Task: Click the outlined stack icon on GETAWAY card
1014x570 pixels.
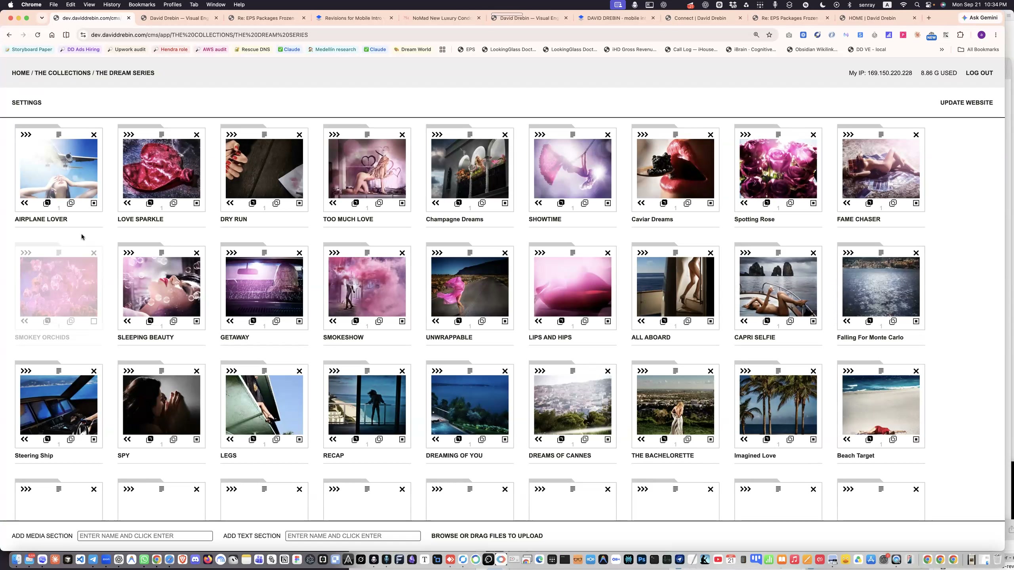Action: [x=276, y=321]
